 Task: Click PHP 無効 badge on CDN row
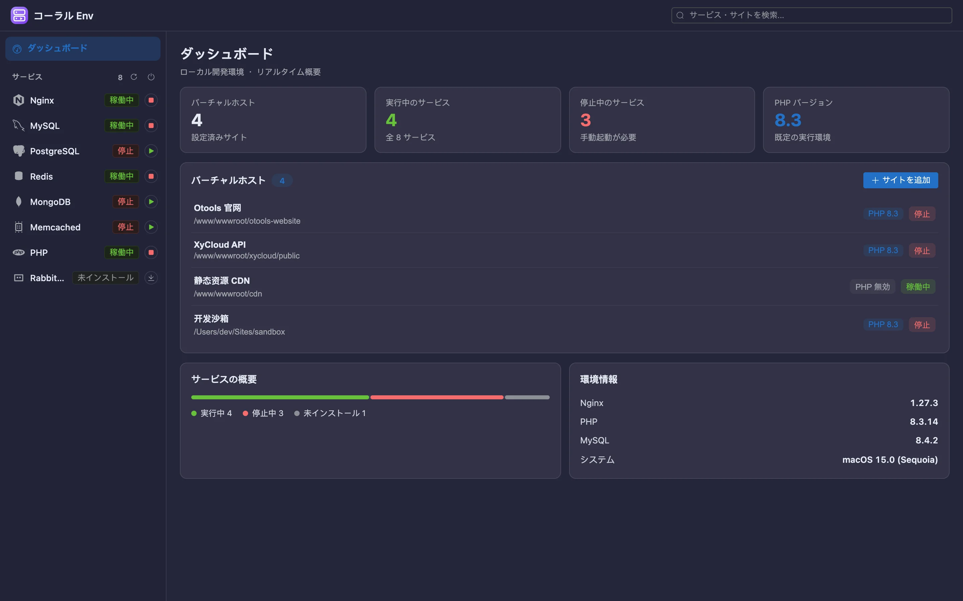click(x=872, y=286)
